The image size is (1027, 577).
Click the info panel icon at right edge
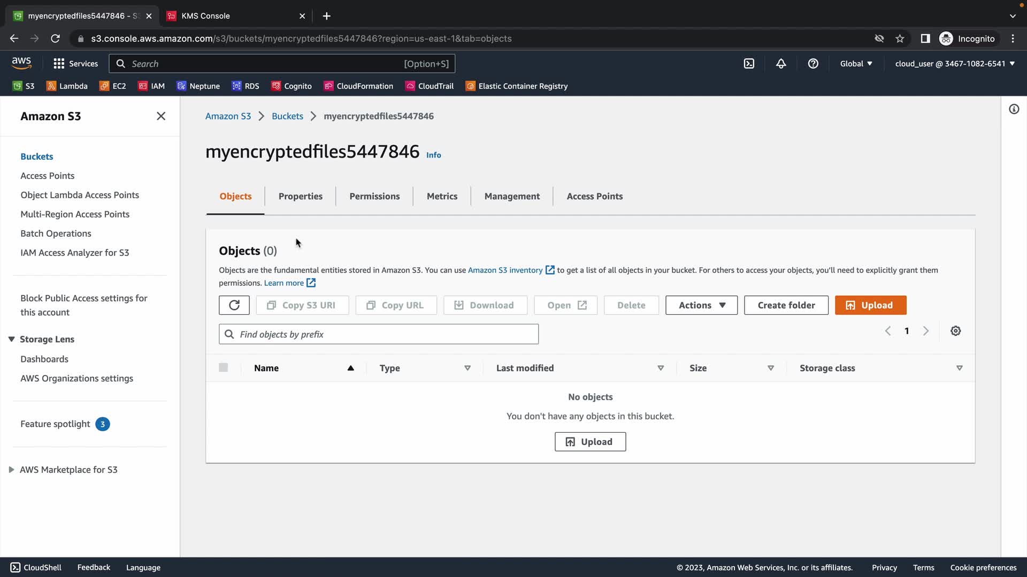point(1014,109)
